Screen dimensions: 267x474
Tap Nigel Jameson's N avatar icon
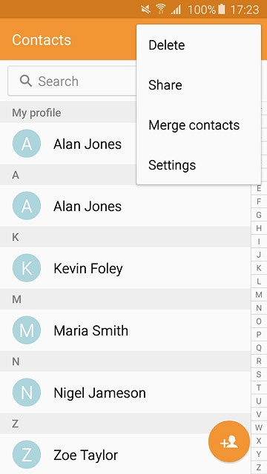tap(27, 393)
